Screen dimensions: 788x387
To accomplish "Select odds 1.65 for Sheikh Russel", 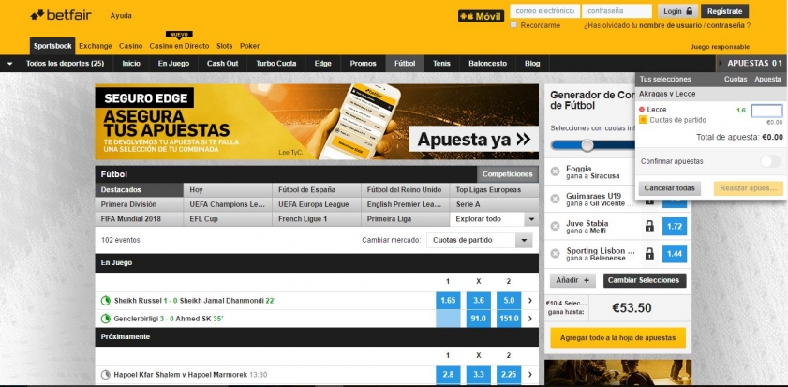I will pyautogui.click(x=448, y=301).
